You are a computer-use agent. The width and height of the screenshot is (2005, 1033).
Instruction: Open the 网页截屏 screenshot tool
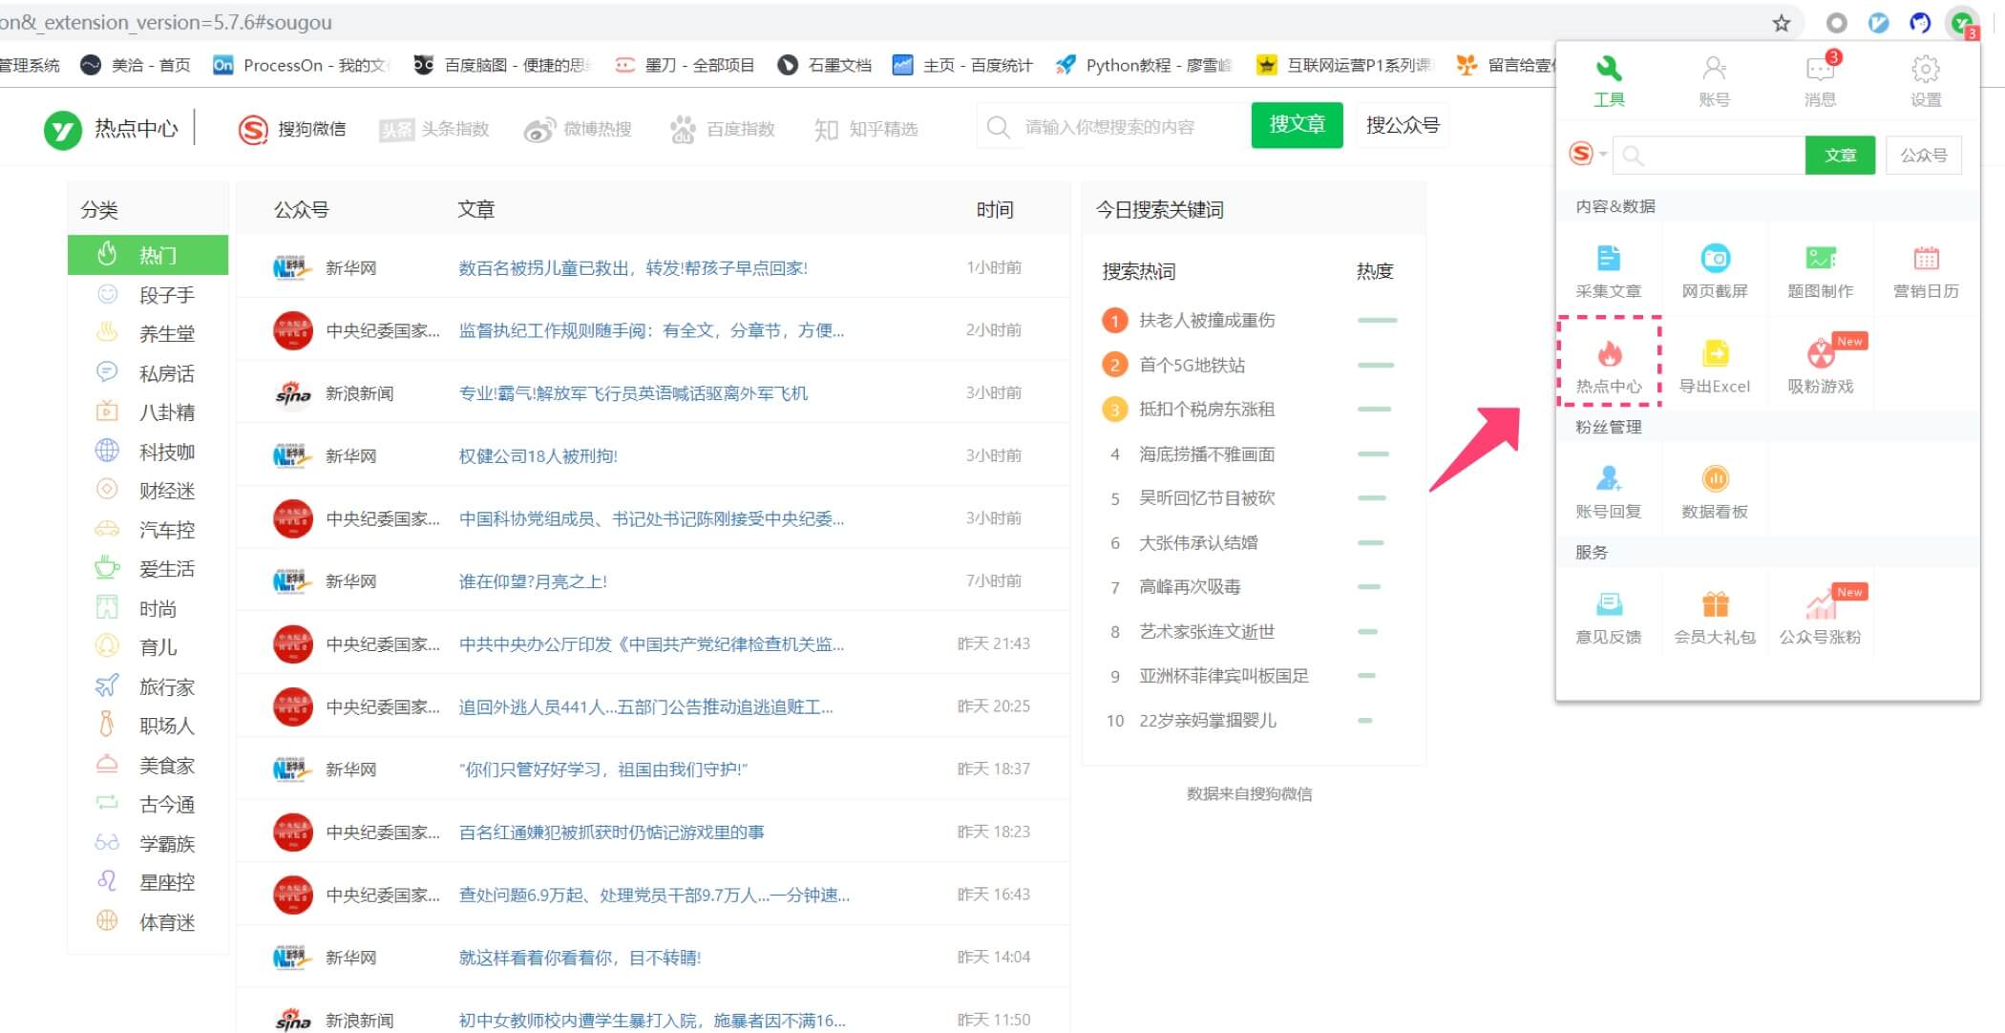[x=1715, y=271]
